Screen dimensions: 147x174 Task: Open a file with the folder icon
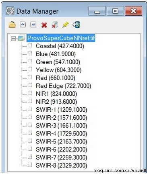(12, 25)
